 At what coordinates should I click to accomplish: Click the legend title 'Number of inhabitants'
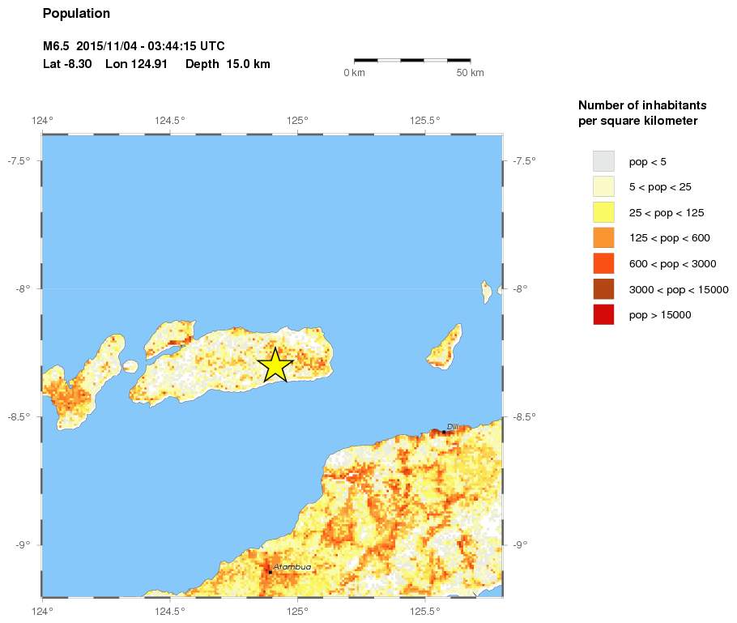point(642,105)
